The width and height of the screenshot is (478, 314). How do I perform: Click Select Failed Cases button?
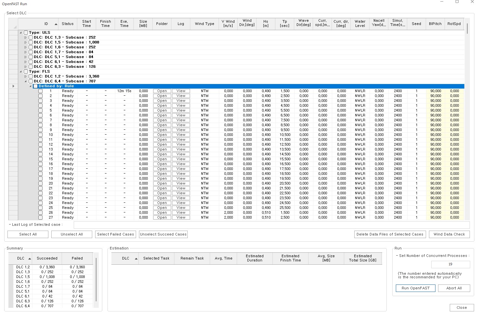tap(116, 234)
